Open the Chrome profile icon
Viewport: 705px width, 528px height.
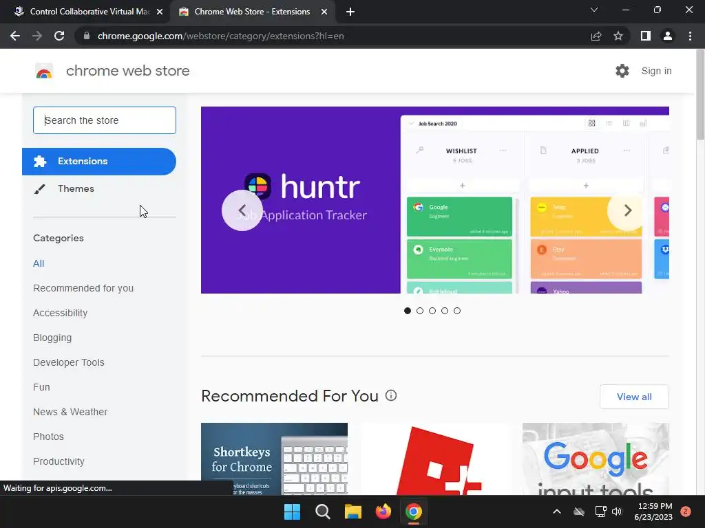point(668,36)
